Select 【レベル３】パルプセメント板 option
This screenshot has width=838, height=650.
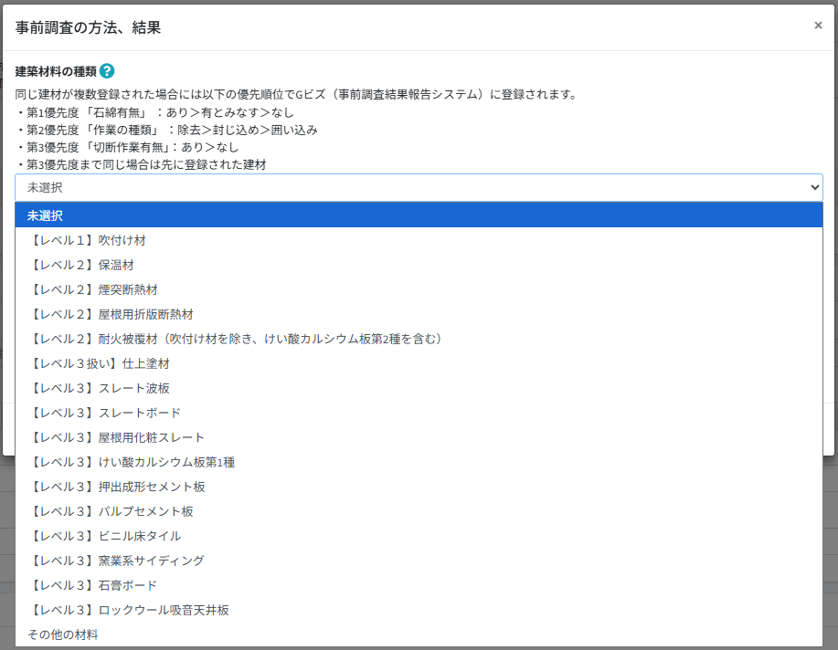(x=111, y=511)
